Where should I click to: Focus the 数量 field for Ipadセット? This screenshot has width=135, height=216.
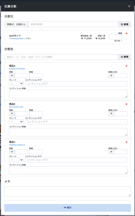[115, 37]
